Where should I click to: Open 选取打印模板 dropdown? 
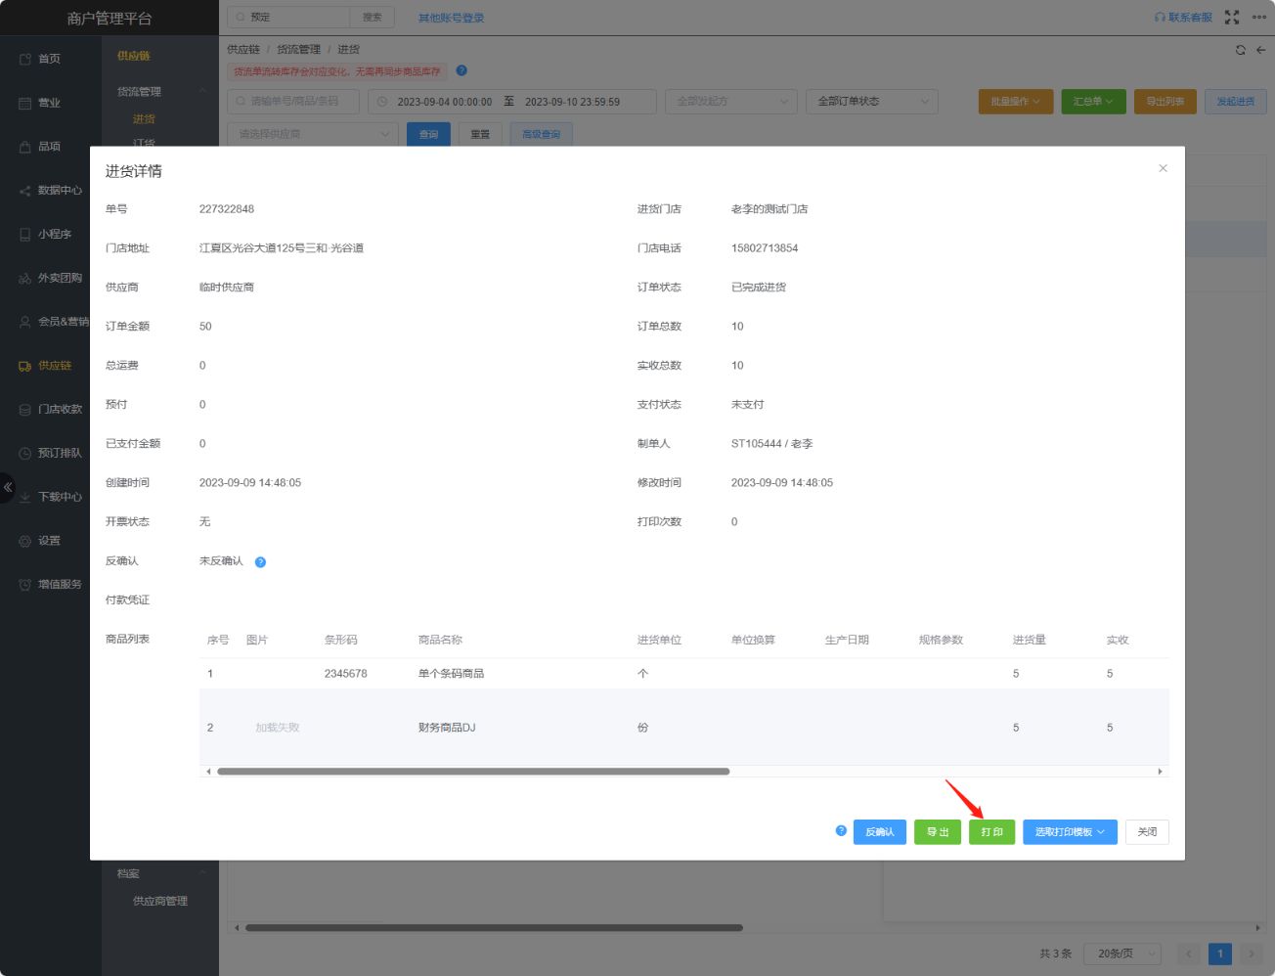[1070, 832]
